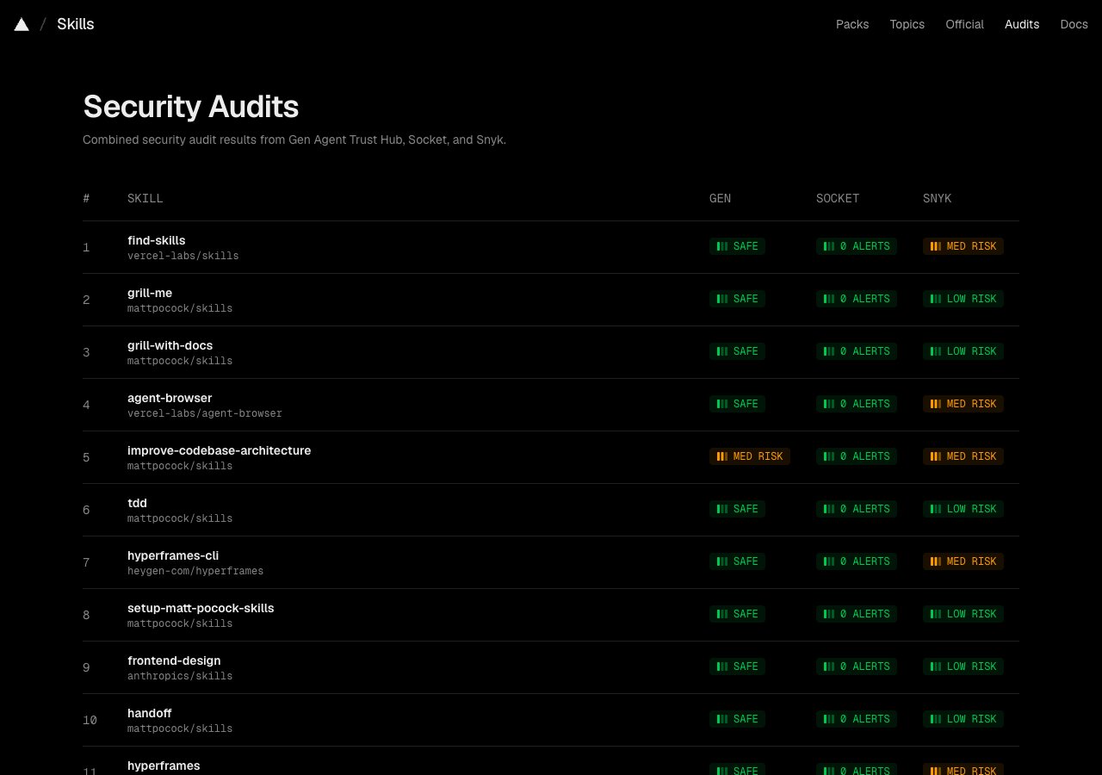Viewport: 1102px width, 775px height.
Task: Open the grill-with-docs skill
Action: tap(551, 352)
